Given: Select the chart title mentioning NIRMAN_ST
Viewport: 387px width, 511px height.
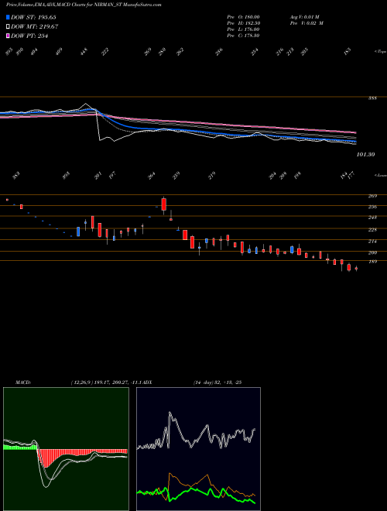Looking at the screenshot, I should 84,5.
